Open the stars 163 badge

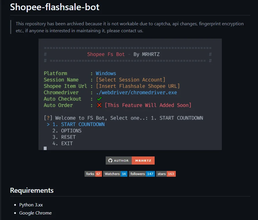pos(166,174)
